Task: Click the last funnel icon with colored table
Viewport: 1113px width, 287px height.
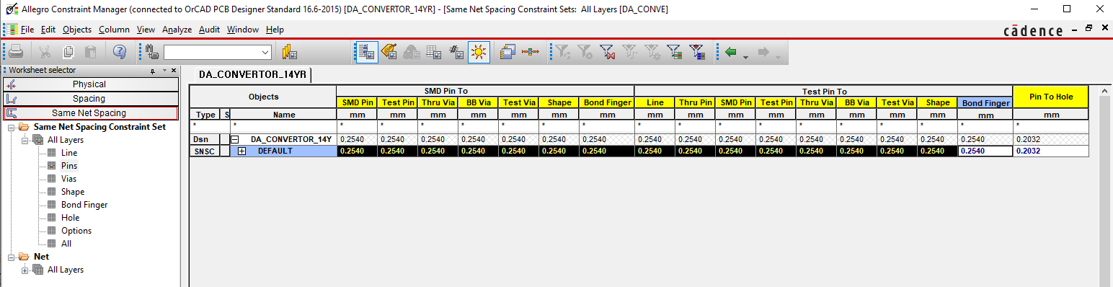Action: 697,52
